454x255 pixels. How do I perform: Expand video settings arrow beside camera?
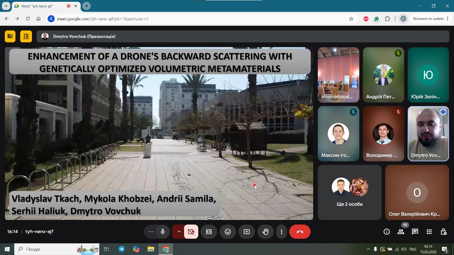(179, 232)
